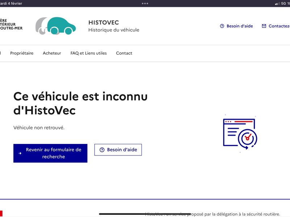
Task: Open the Contact navigation item
Action: click(x=124, y=53)
